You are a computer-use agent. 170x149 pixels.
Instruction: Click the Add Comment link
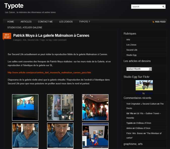60,40
